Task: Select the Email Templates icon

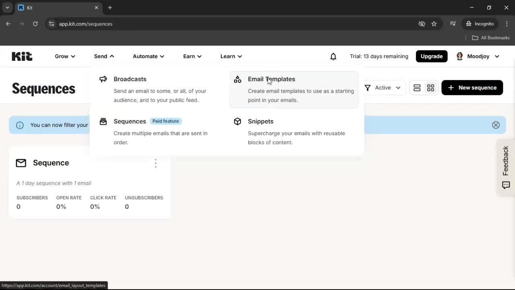Action: 237,79
